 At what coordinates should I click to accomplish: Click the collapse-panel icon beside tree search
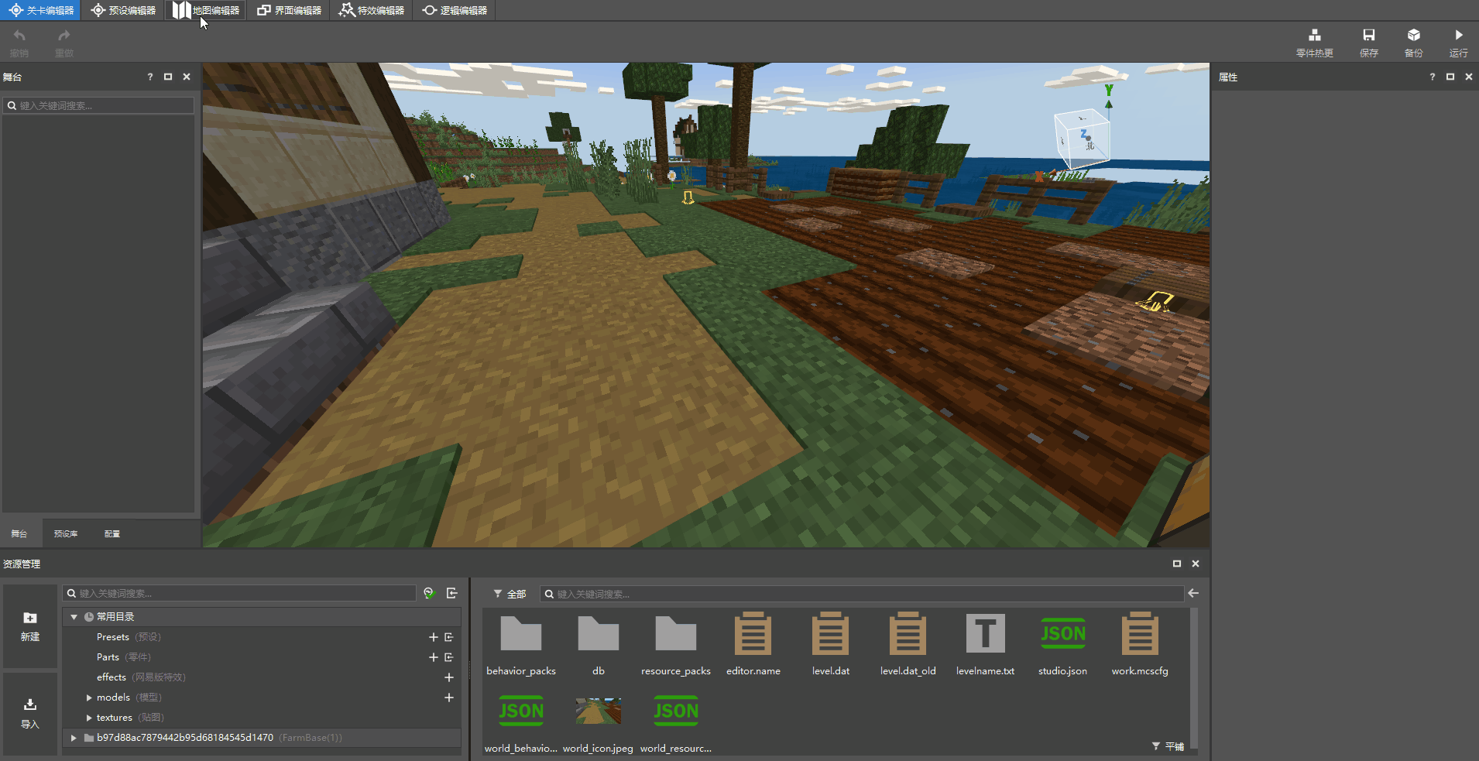[x=452, y=593]
